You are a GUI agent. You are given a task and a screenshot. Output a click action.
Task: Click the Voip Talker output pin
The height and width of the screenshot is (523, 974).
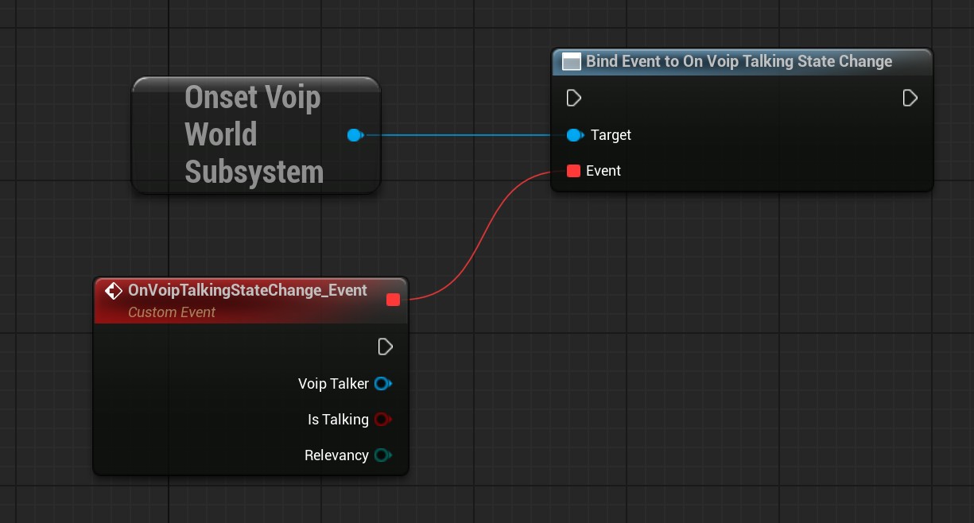coord(383,384)
